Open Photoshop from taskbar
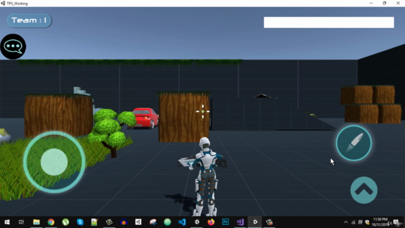405x228 pixels. [x=225, y=222]
